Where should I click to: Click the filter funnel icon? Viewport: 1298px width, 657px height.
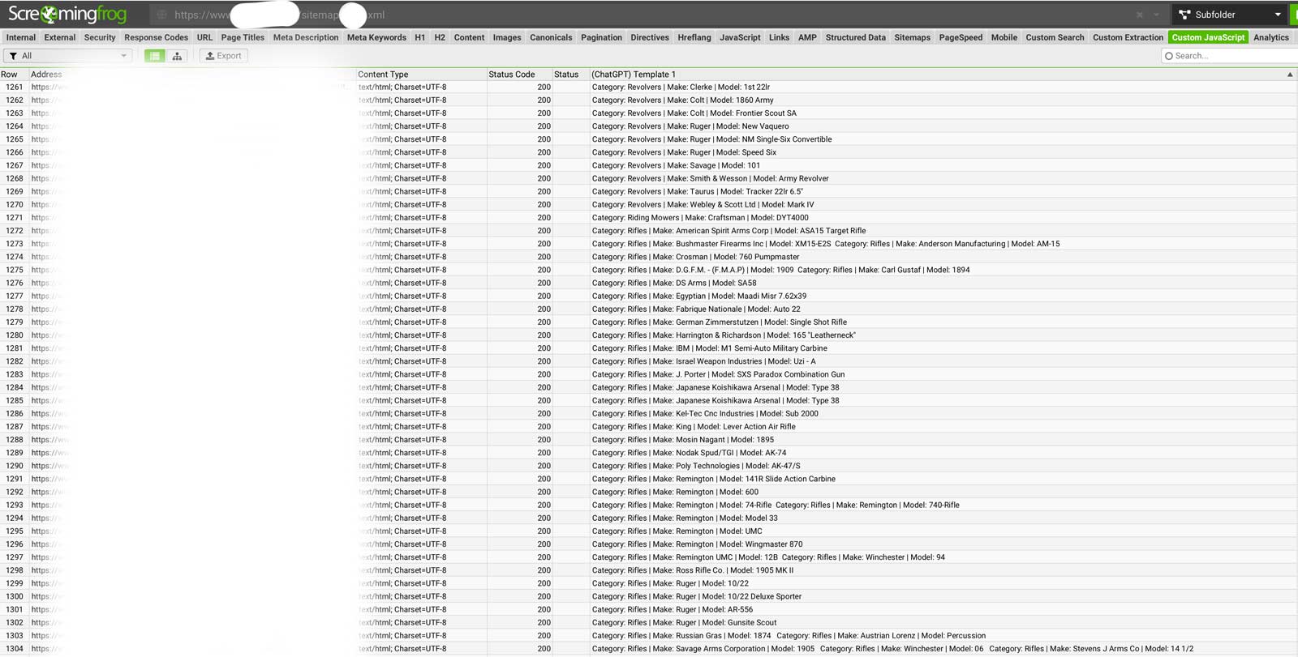click(13, 56)
